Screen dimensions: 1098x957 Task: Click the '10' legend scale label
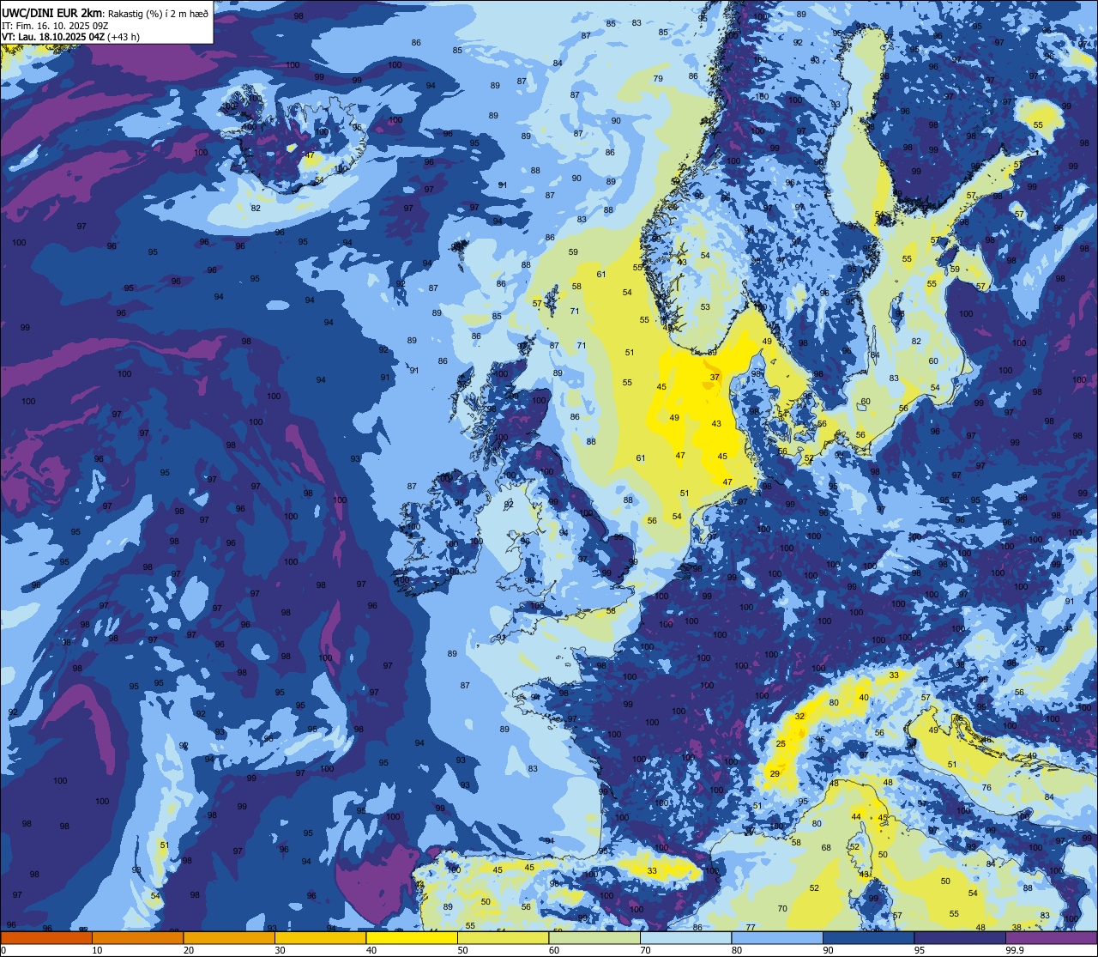pyautogui.click(x=97, y=950)
